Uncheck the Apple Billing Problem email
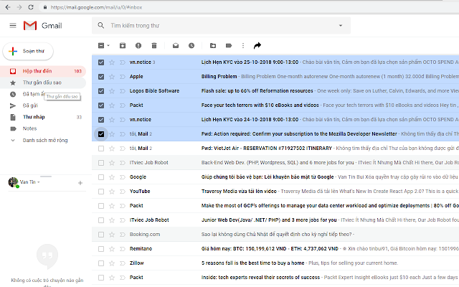Viewport: 459px width, 287px height. pyautogui.click(x=101, y=77)
